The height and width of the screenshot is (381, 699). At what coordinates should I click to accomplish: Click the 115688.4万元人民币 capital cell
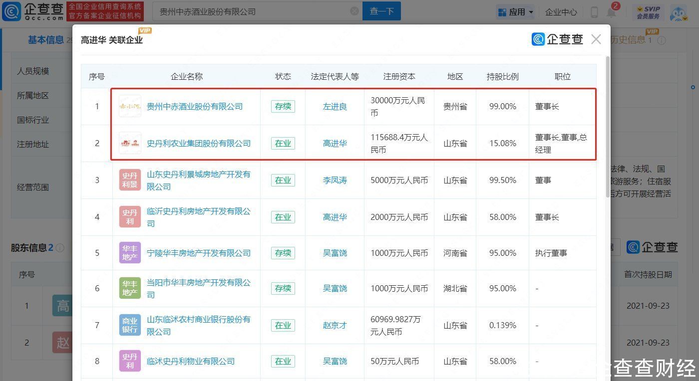(399, 143)
